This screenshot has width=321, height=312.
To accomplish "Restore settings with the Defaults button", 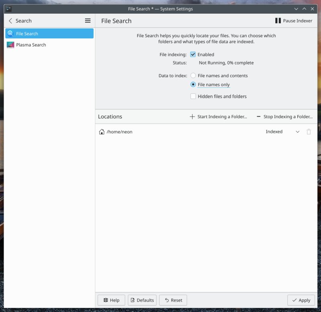I will (142, 300).
